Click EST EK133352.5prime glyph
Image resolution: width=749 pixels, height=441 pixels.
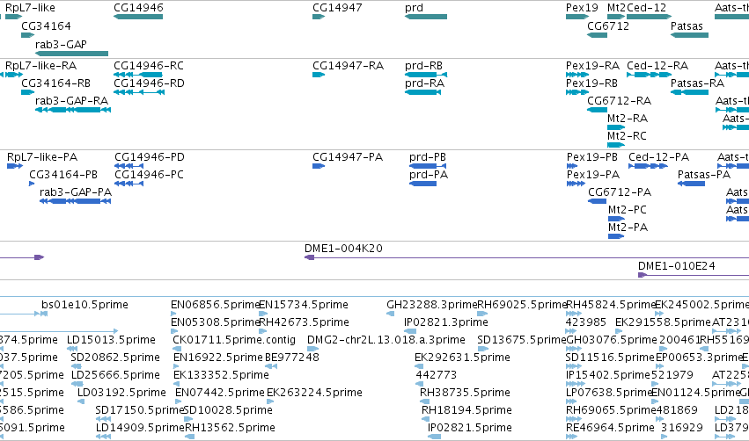177,384
